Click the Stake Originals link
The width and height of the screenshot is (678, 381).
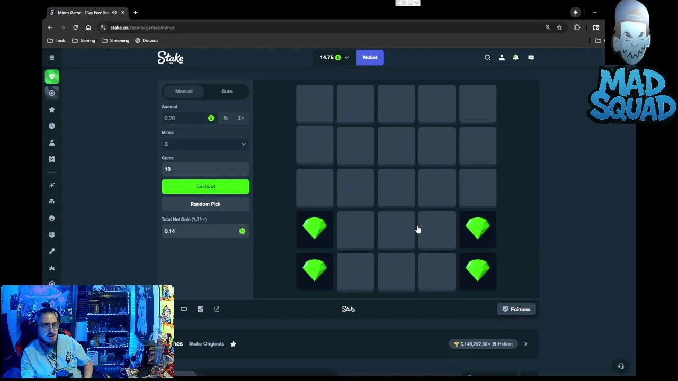(x=207, y=344)
